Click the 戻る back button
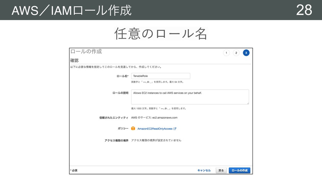The width and height of the screenshot is (322, 181). pyautogui.click(x=221, y=170)
